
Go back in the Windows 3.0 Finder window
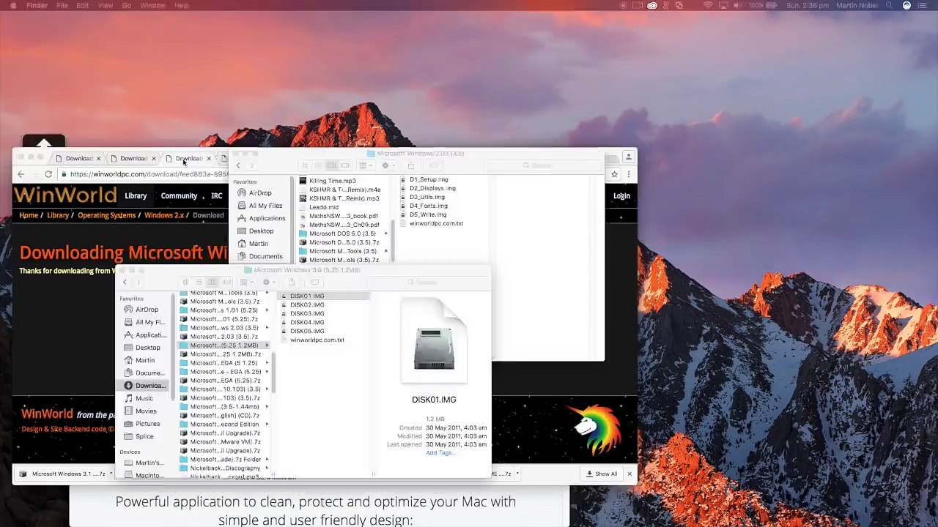pos(125,283)
